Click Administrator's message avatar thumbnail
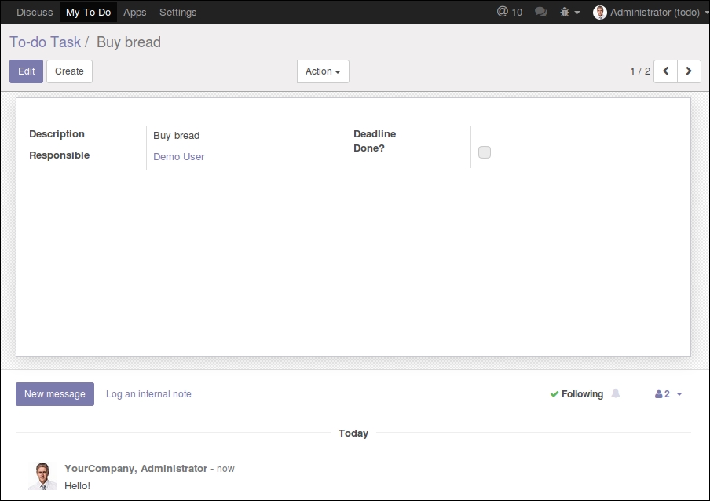710x501 pixels. 42,476
